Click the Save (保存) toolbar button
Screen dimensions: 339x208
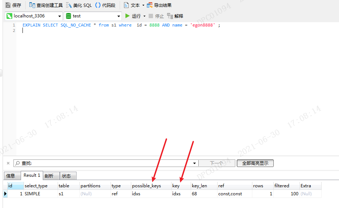13,5
